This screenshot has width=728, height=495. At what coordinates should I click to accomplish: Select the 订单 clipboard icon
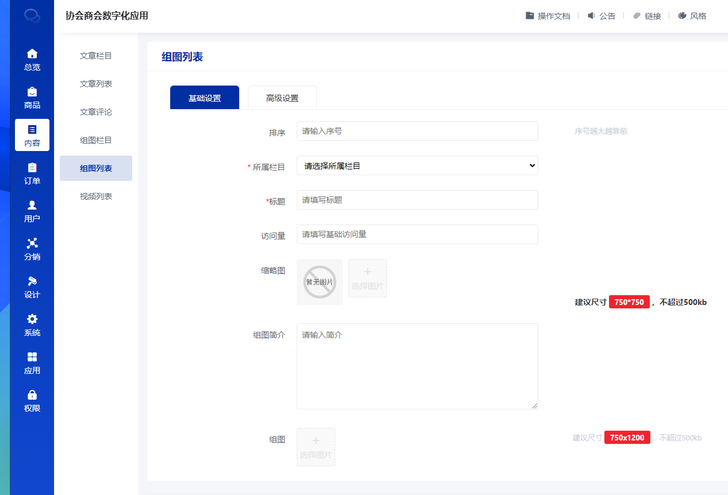point(32,168)
